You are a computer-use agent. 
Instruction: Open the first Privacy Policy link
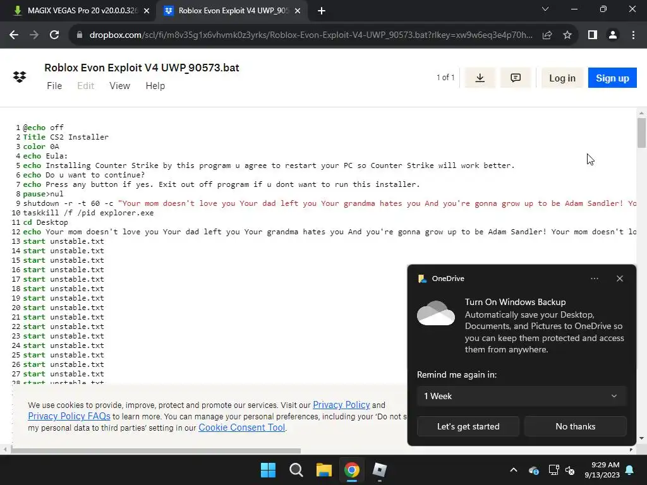click(341, 405)
